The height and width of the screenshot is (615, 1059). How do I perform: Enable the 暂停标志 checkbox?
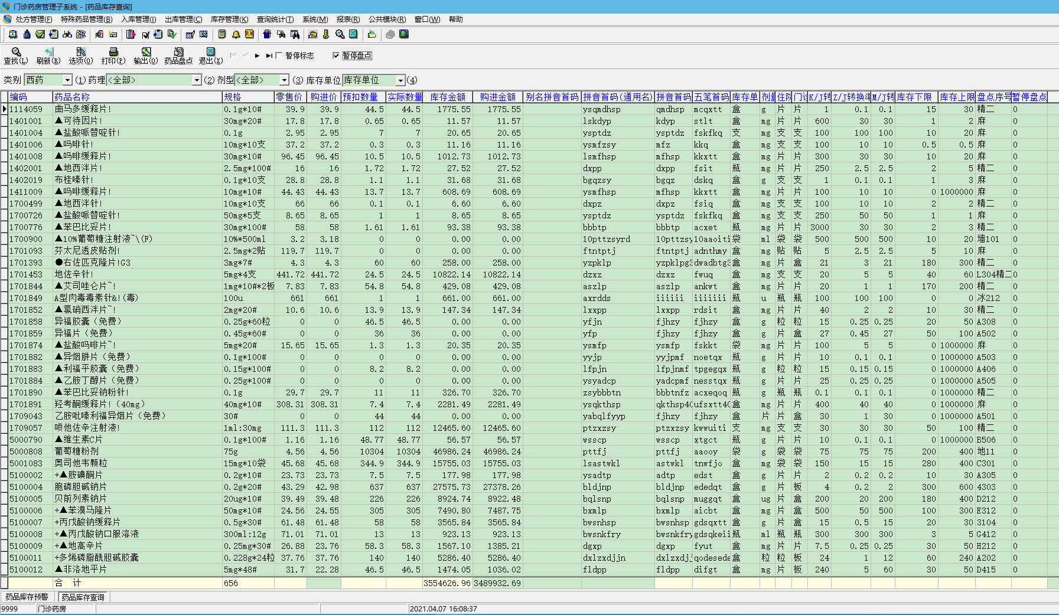279,55
